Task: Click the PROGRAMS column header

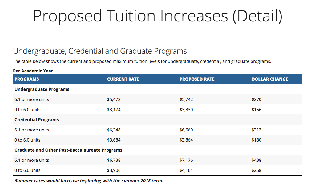Action: (27, 79)
